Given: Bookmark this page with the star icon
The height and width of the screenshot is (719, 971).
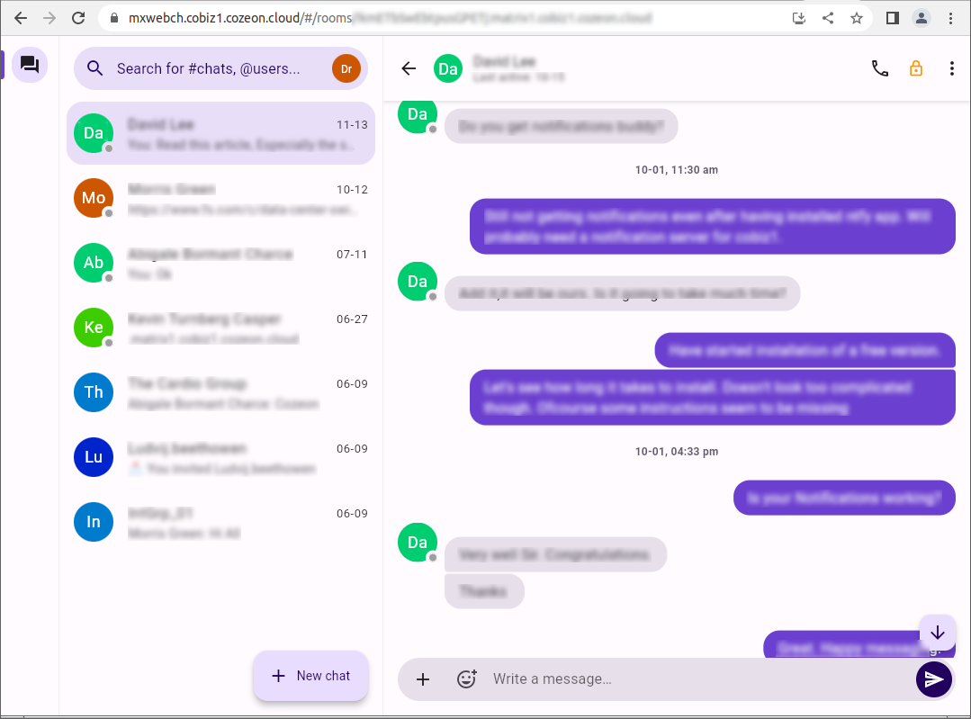Looking at the screenshot, I should click(x=856, y=18).
